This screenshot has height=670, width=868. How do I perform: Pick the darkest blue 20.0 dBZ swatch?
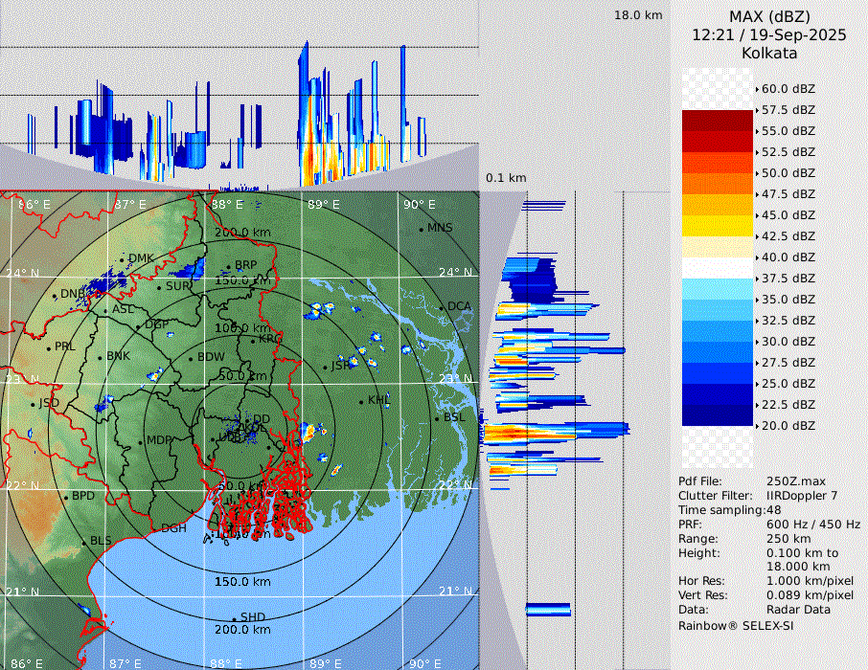click(718, 414)
